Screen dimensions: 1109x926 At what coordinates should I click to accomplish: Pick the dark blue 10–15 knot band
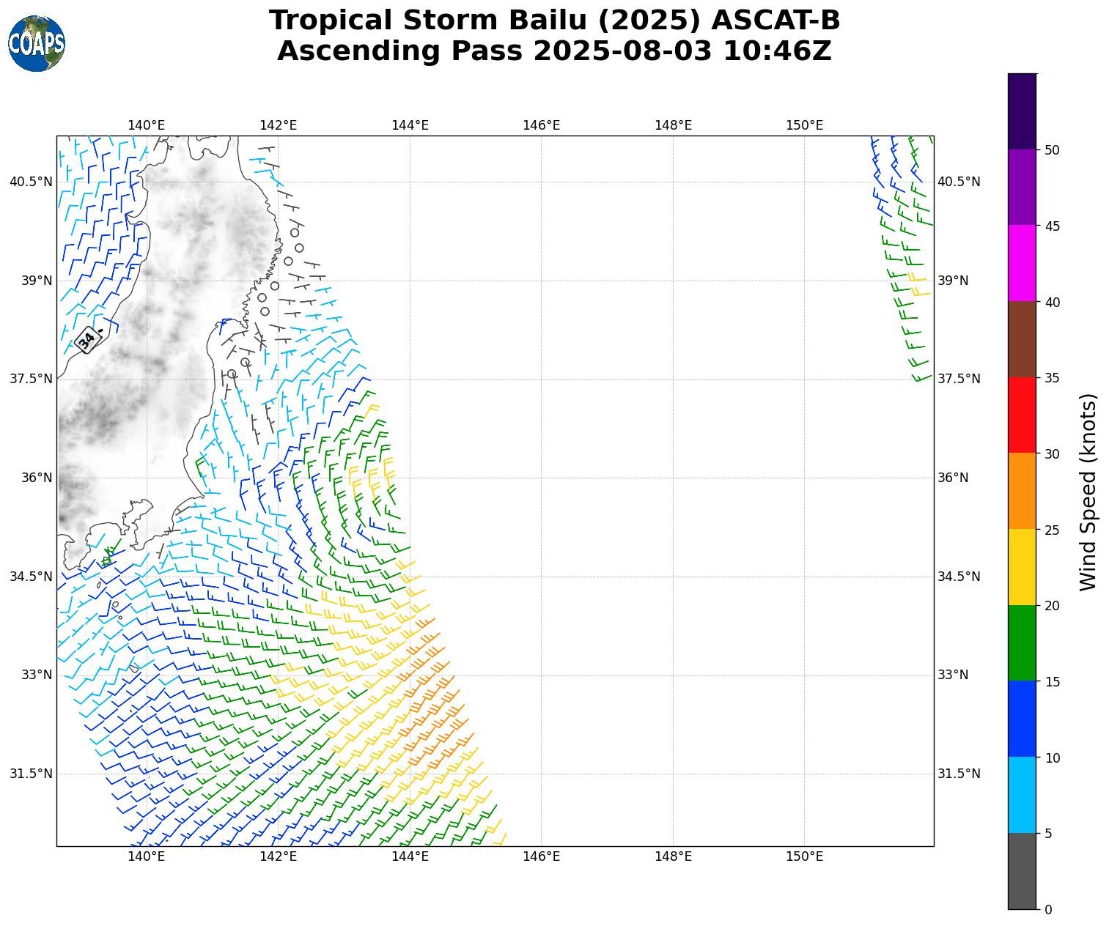click(x=1022, y=719)
